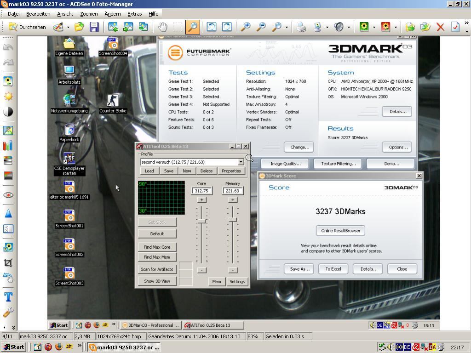This screenshot has height=353, width=471.
Task: Go to the next image
Action: pyautogui.click(x=128, y=27)
